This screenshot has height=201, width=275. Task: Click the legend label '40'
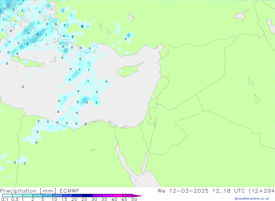tap(114, 199)
